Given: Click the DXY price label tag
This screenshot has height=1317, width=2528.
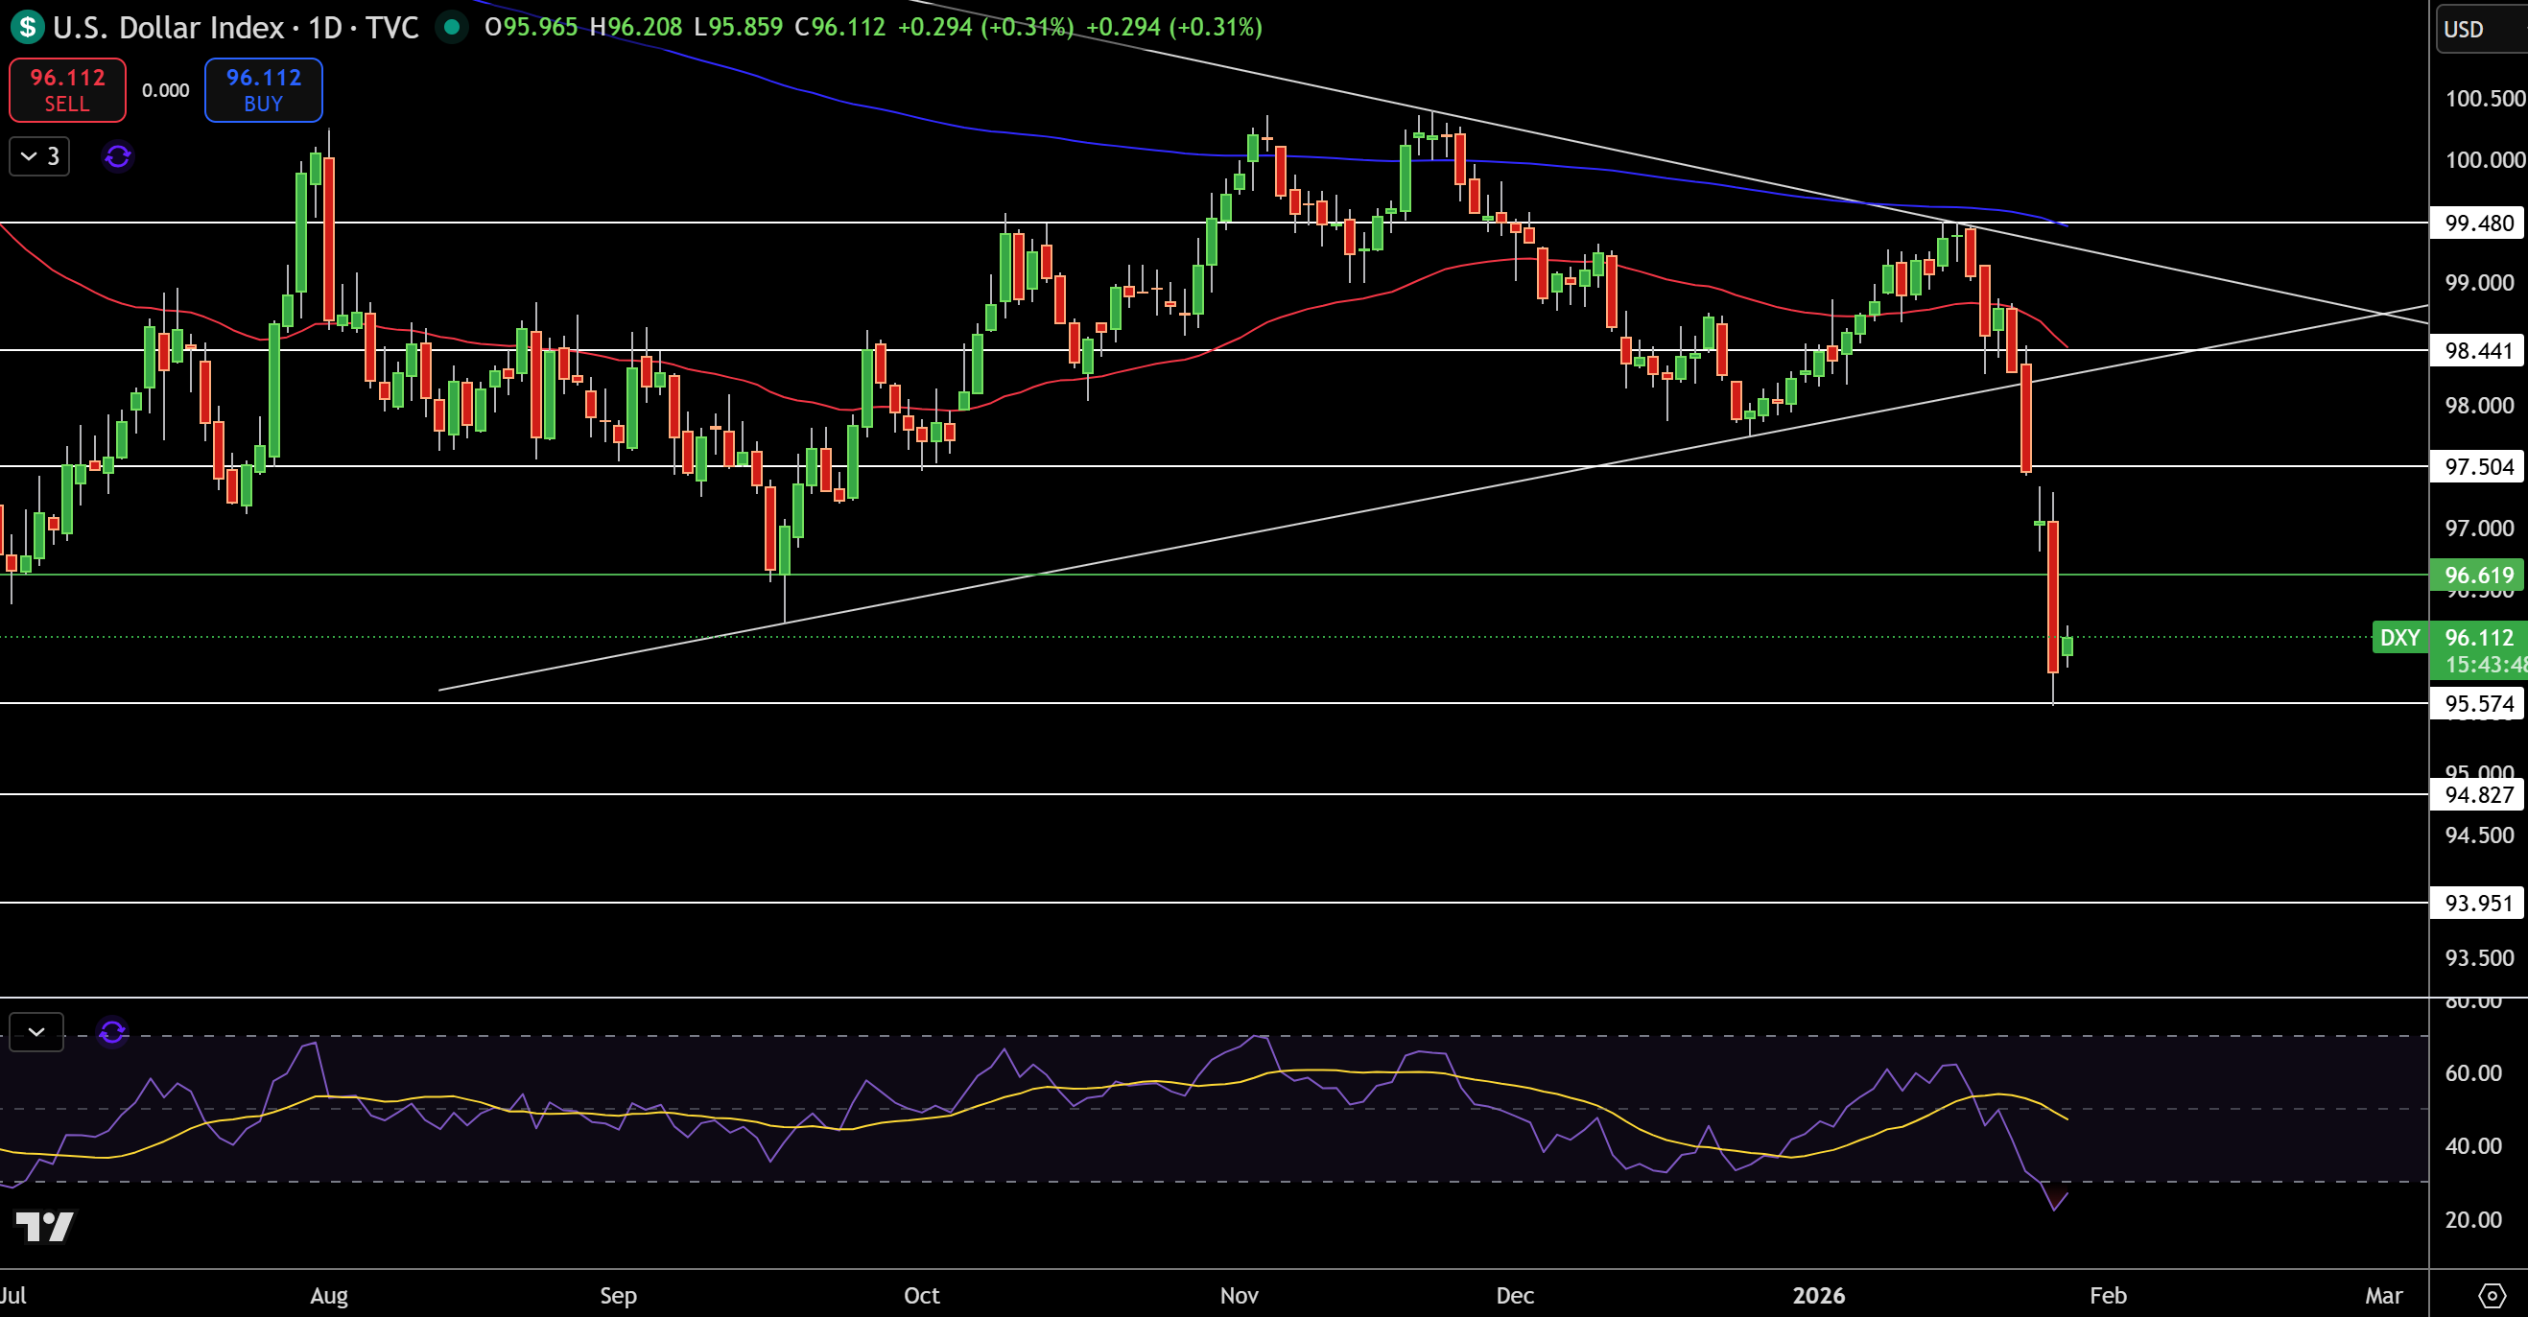Looking at the screenshot, I should [2399, 637].
